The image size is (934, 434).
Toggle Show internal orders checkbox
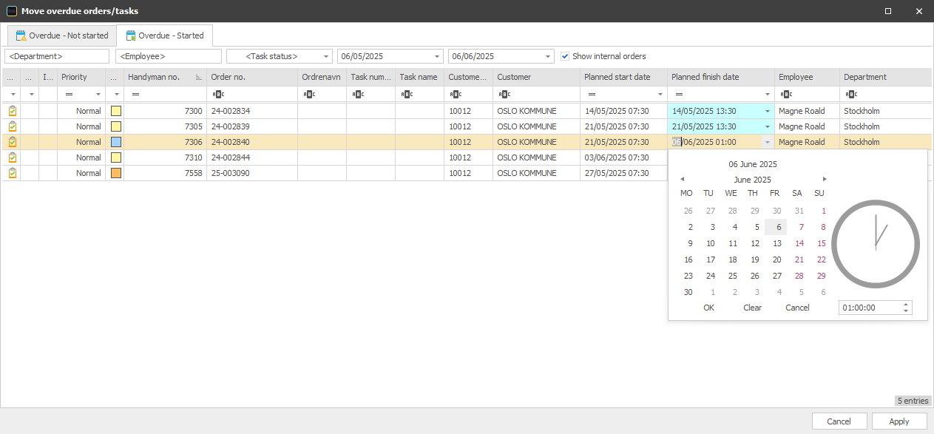click(x=565, y=56)
